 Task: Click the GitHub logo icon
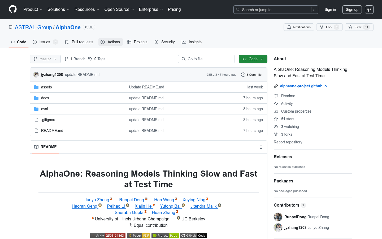pos(13,9)
